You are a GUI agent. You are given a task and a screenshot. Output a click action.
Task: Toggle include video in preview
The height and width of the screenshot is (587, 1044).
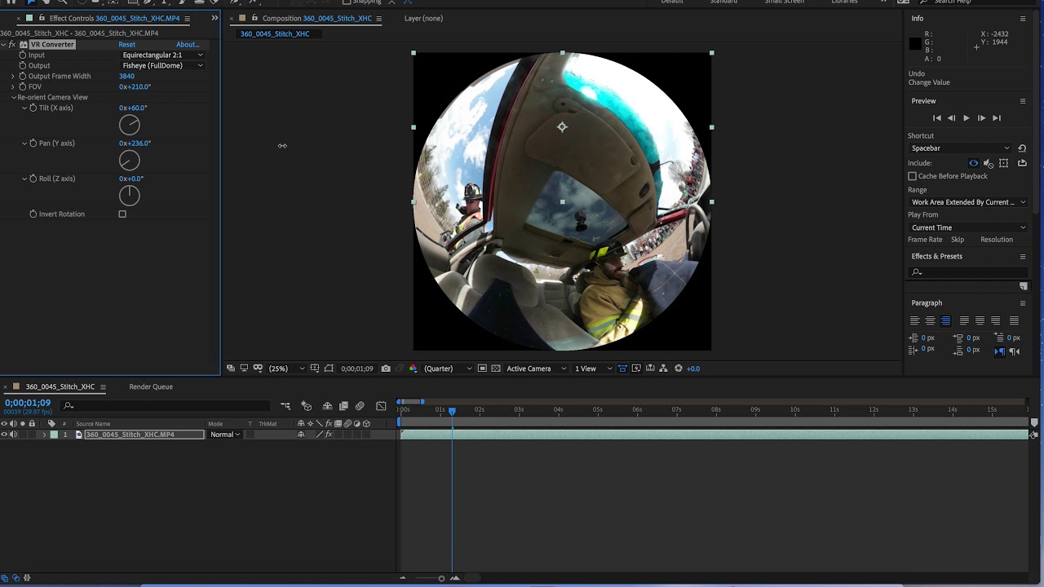point(973,163)
